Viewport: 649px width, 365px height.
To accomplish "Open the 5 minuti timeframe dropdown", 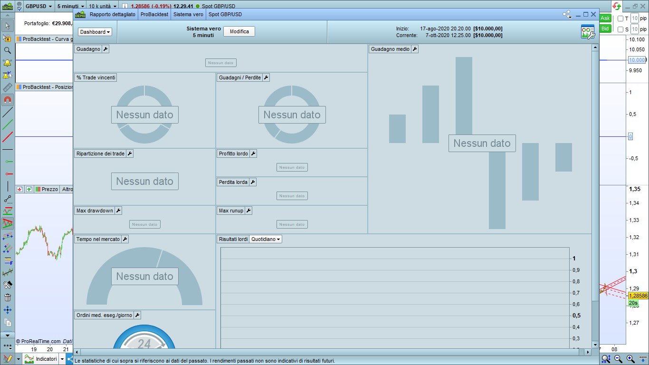I will pos(71,6).
